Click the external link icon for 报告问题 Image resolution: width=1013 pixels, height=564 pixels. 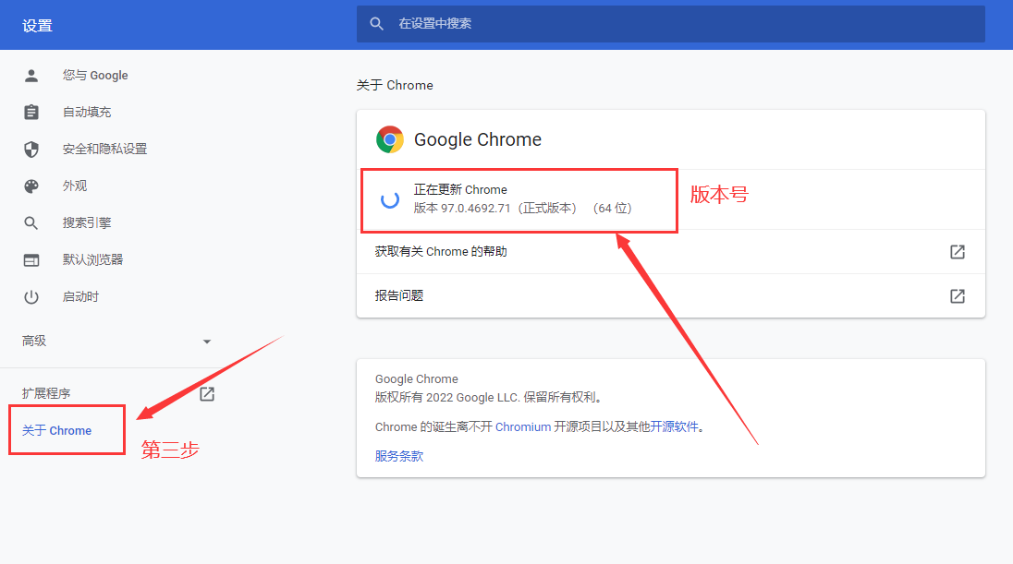click(958, 295)
